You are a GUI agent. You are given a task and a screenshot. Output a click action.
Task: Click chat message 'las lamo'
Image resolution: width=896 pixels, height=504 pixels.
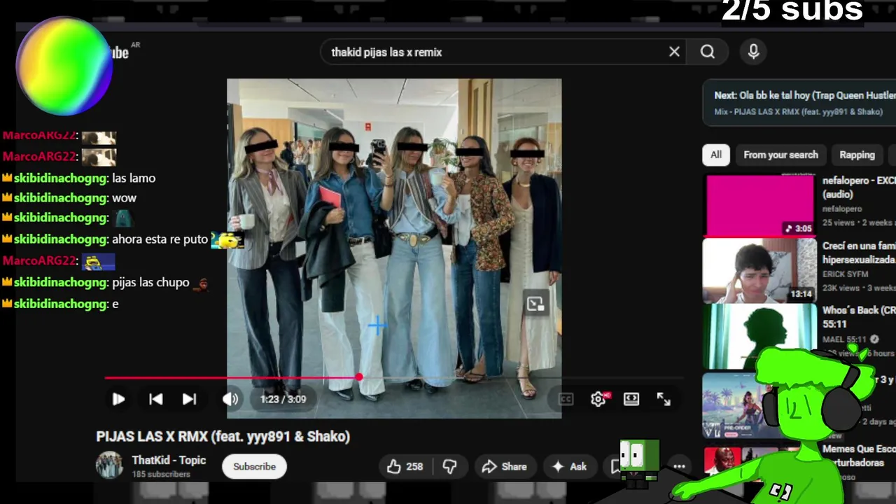pos(134,178)
